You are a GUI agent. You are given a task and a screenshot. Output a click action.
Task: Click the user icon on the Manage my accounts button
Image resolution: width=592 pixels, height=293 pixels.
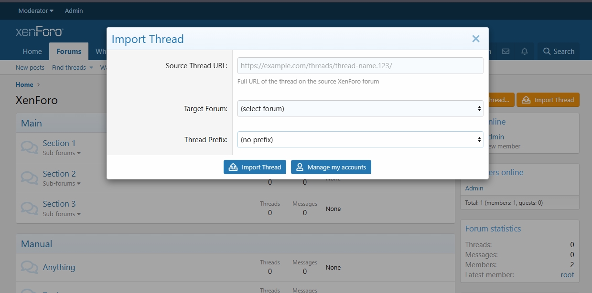click(x=300, y=167)
